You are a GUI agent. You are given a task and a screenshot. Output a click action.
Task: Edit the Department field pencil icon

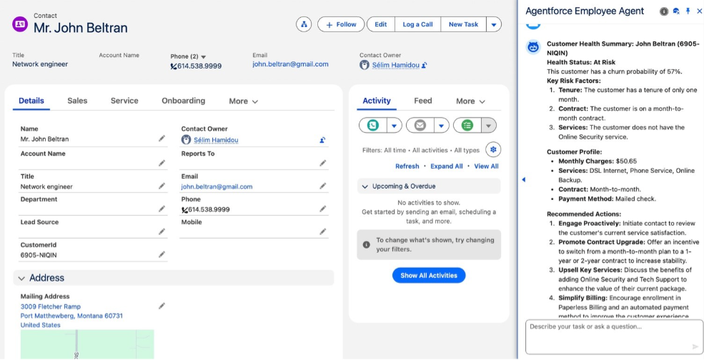pyautogui.click(x=162, y=209)
